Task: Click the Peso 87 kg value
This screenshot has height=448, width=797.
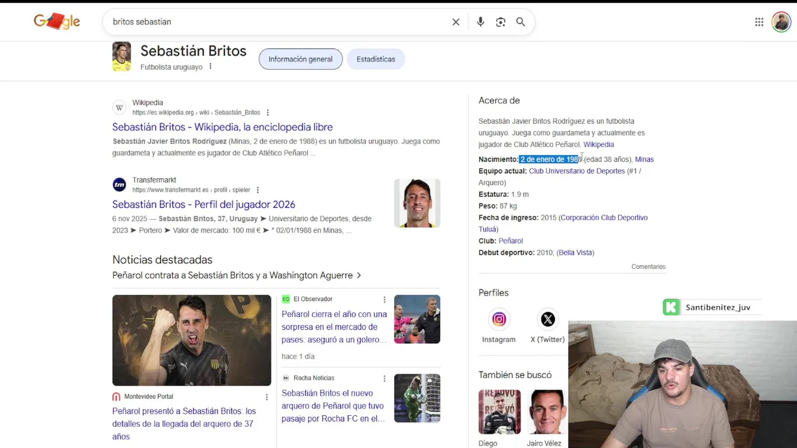Action: point(508,206)
